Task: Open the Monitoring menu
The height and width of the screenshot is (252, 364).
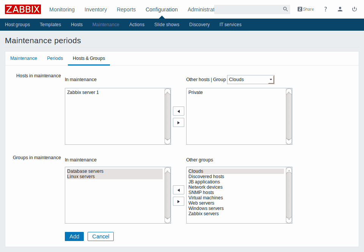Action: 62,9
